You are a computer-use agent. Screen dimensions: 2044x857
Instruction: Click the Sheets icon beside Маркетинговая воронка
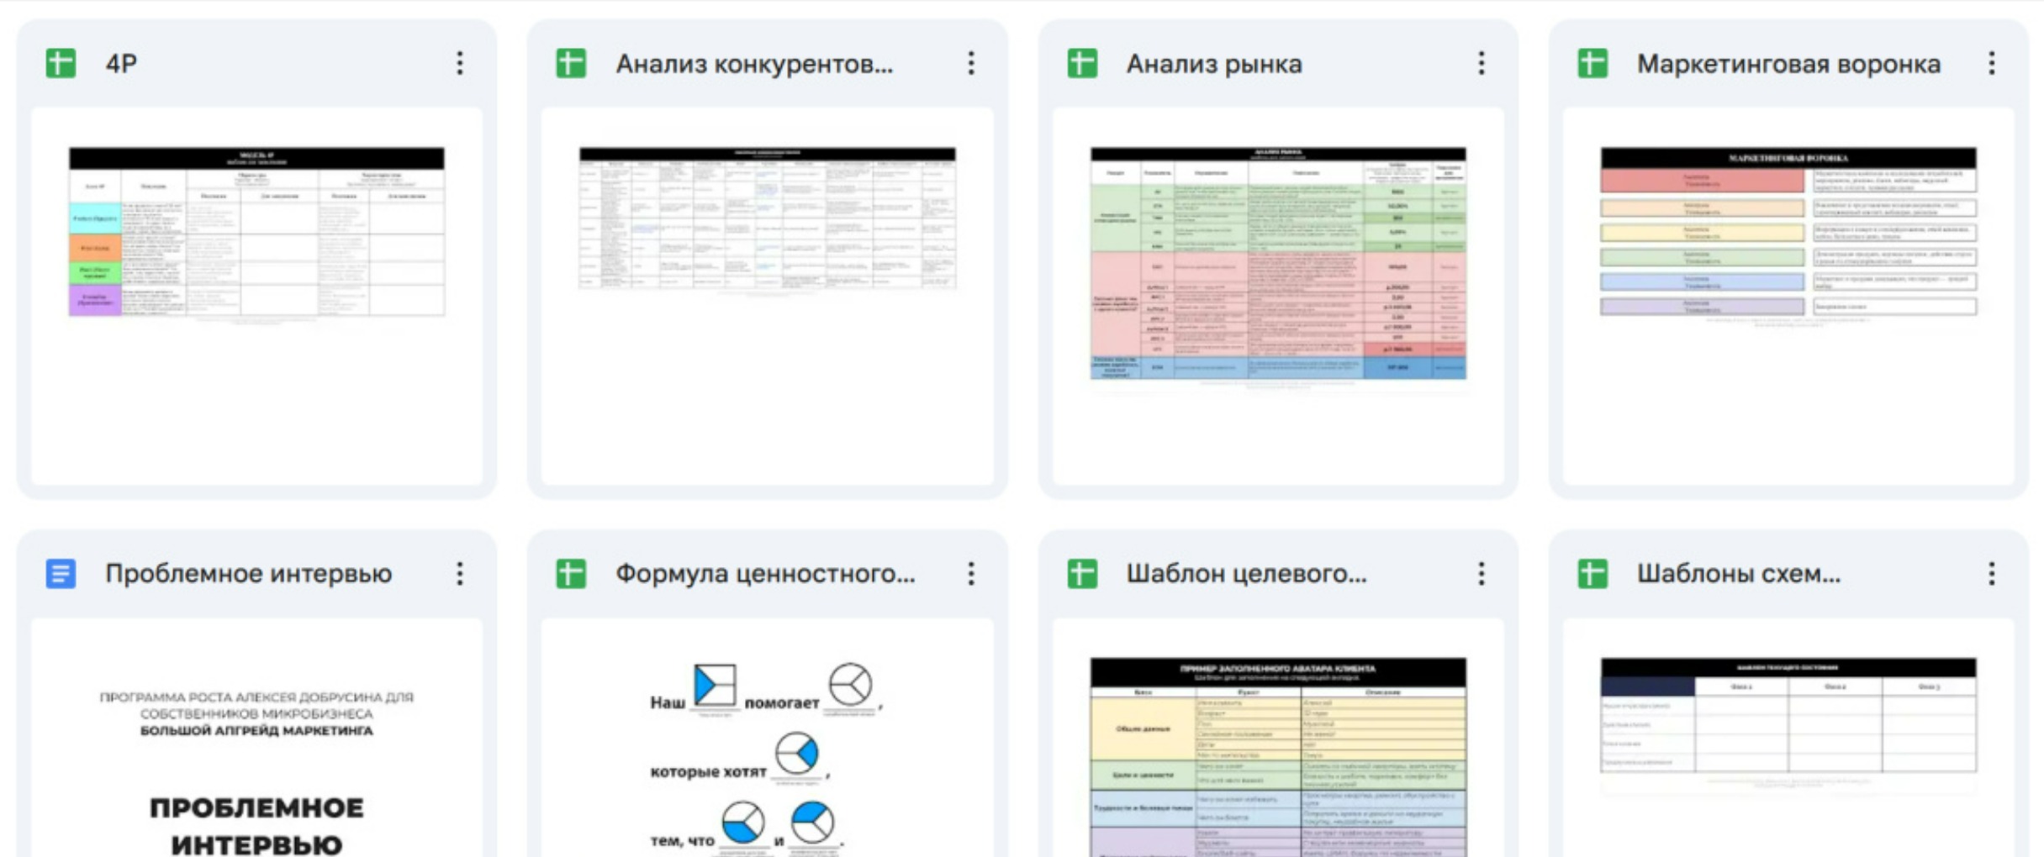[1592, 64]
